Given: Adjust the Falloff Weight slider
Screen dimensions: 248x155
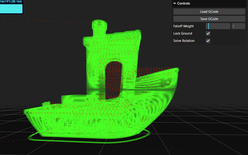Looking at the screenshot, I should point(218,26).
